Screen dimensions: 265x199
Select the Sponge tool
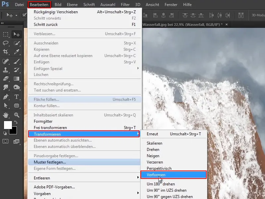point(16,87)
